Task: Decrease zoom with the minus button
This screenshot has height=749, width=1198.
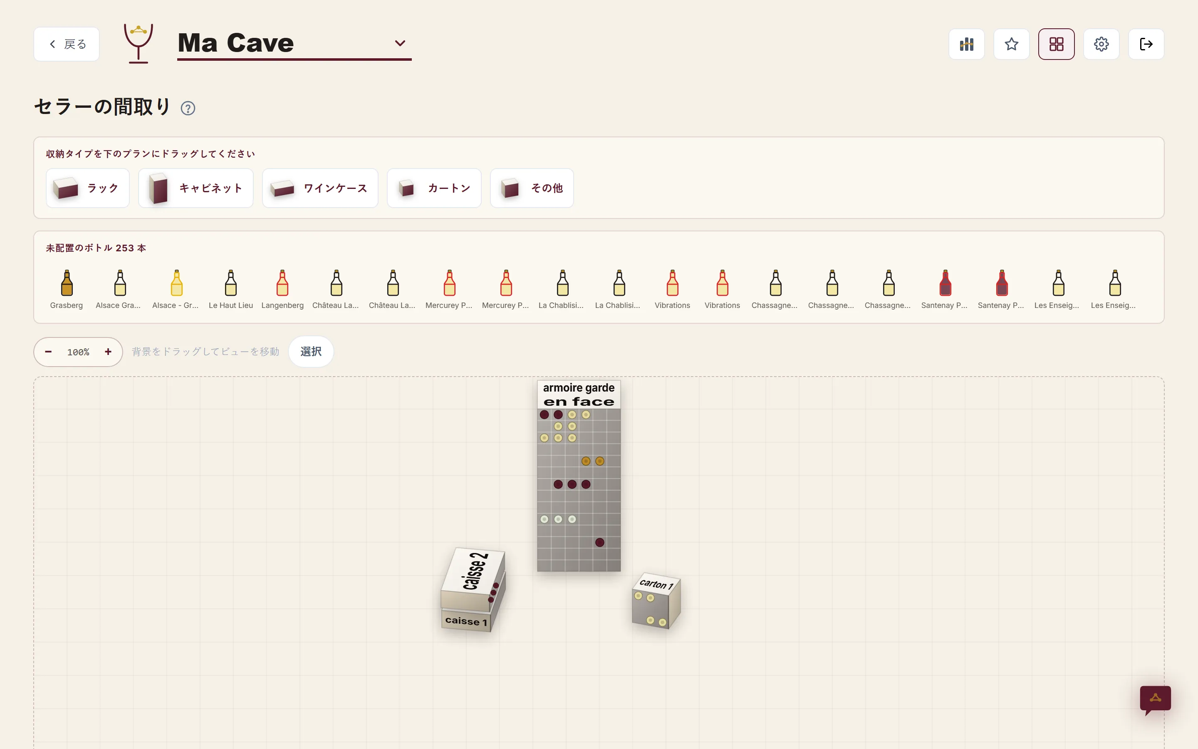Action: [x=49, y=352]
